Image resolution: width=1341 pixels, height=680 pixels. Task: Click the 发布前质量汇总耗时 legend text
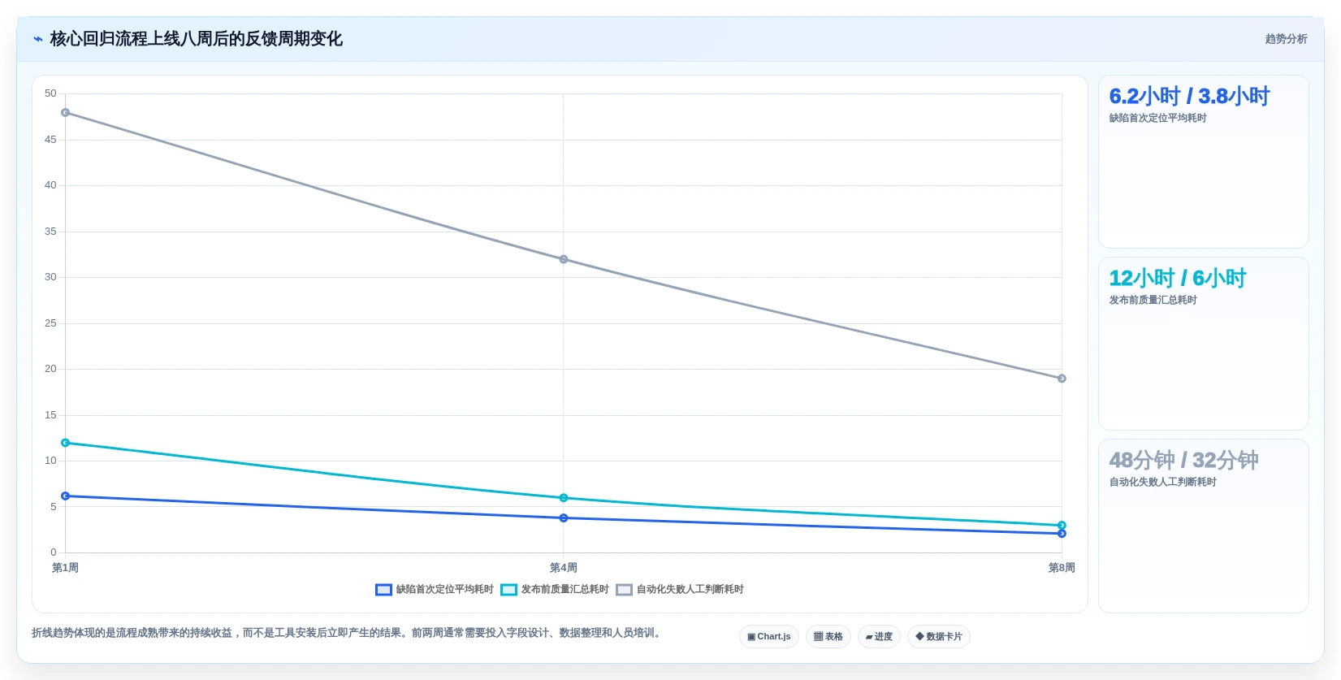tap(565, 590)
